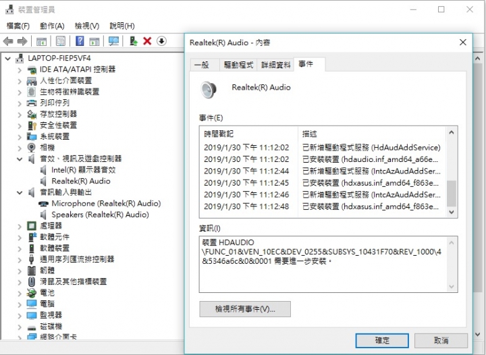Select the hdaudio.inf_amd64 installed event row
Screen dimensions: 486x355
(x=323, y=159)
